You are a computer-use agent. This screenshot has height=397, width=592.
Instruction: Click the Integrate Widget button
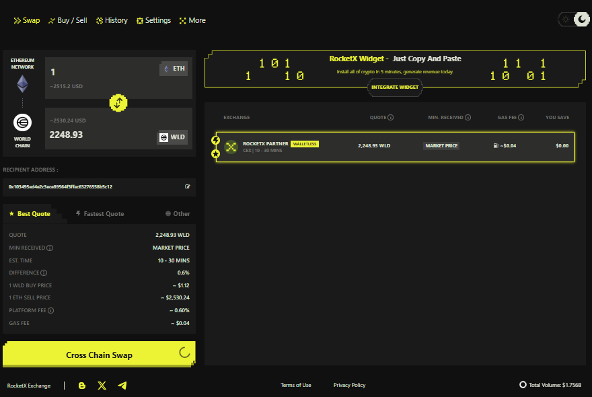coord(395,87)
